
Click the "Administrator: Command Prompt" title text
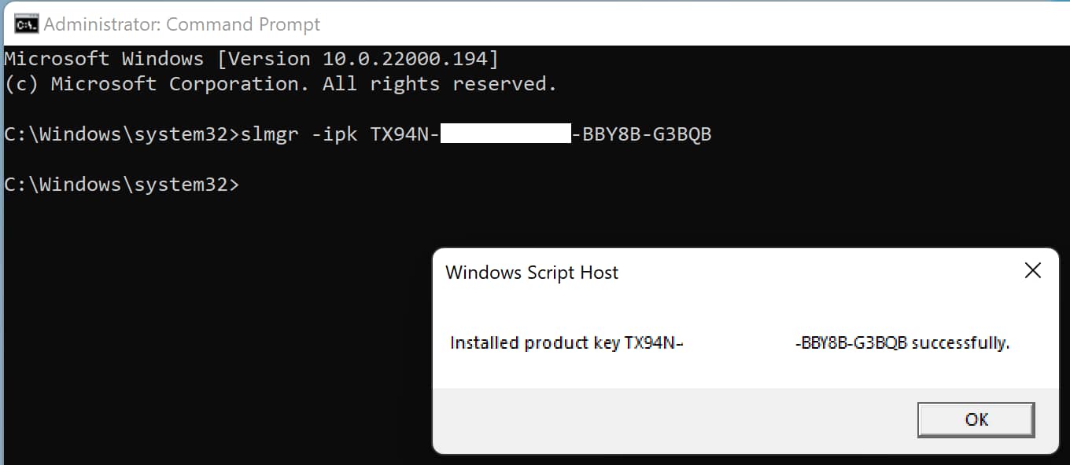click(x=182, y=24)
